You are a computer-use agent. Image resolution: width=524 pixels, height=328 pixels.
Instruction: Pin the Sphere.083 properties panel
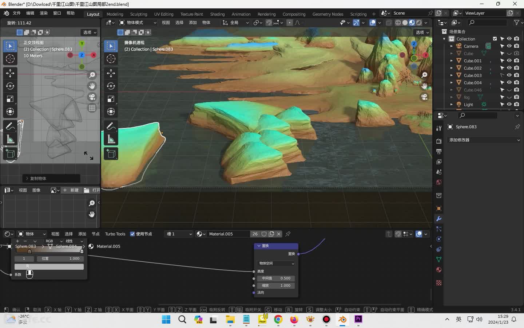517,127
